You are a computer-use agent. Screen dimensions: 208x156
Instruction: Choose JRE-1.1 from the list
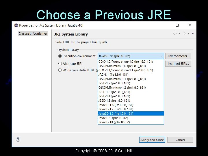tap(131, 75)
